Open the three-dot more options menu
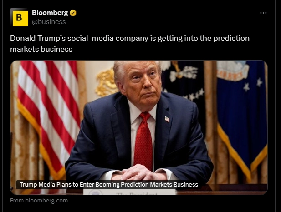This screenshot has width=281, height=212. [263, 13]
